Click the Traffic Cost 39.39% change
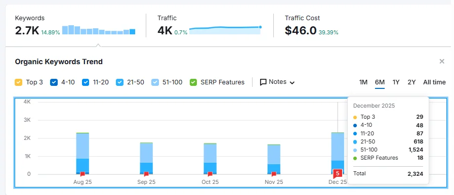454x195 pixels. pyautogui.click(x=328, y=32)
